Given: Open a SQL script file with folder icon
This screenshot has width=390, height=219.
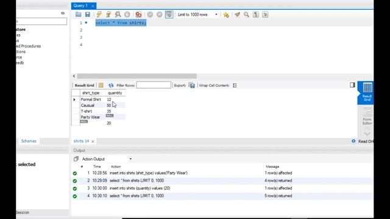Looking at the screenshot, I should (x=79, y=15).
